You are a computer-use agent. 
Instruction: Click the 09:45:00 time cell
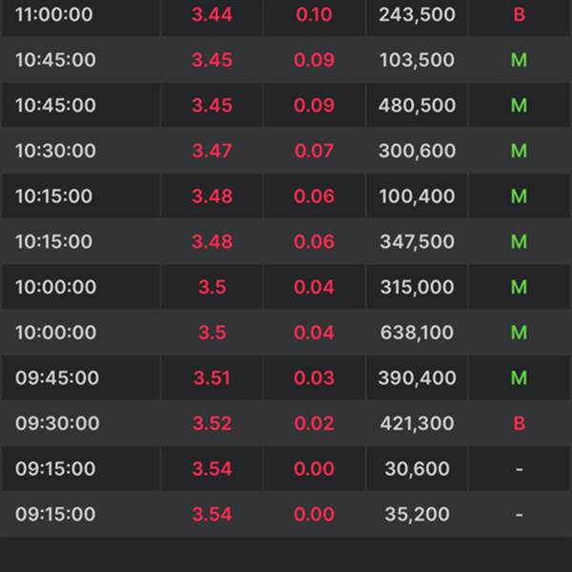(56, 378)
